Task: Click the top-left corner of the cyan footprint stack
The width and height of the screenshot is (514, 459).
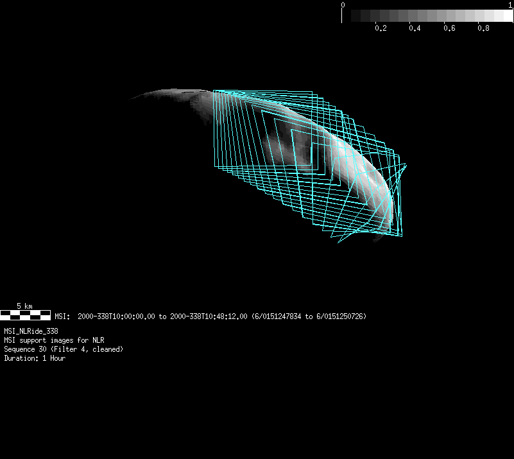Action: click(x=214, y=91)
